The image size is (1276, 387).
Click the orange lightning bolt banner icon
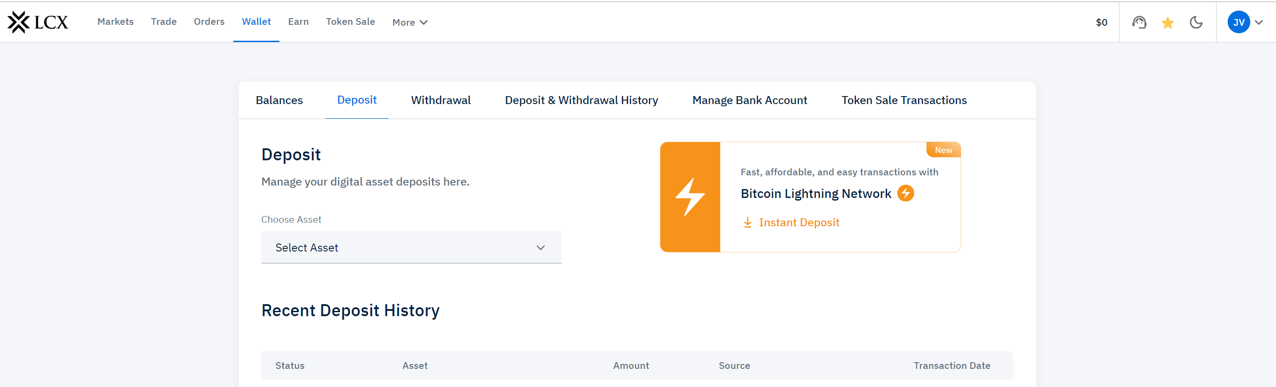coord(690,197)
